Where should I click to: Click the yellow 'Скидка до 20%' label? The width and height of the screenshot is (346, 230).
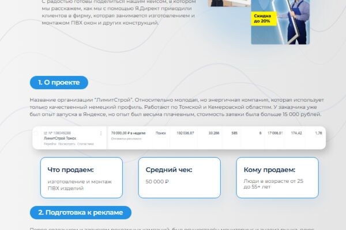click(264, 19)
